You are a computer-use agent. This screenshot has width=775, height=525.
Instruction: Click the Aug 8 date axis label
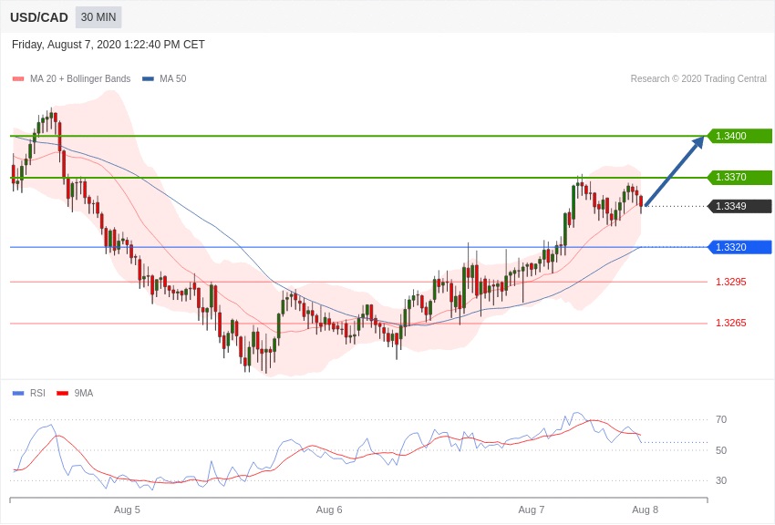[645, 510]
